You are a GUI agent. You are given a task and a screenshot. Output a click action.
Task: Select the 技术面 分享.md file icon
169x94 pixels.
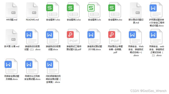point(12,37)
